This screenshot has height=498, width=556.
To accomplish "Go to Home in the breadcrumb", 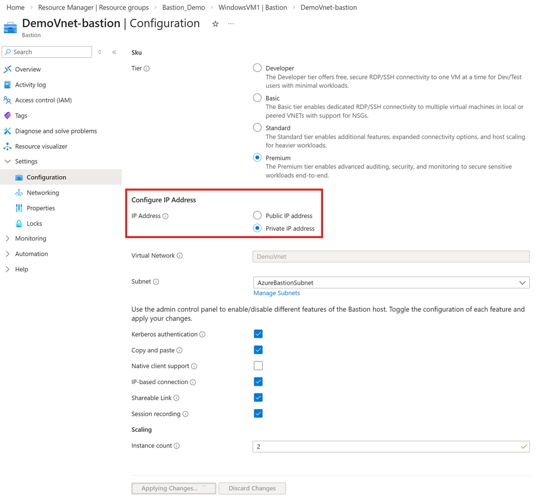I will coord(16,7).
